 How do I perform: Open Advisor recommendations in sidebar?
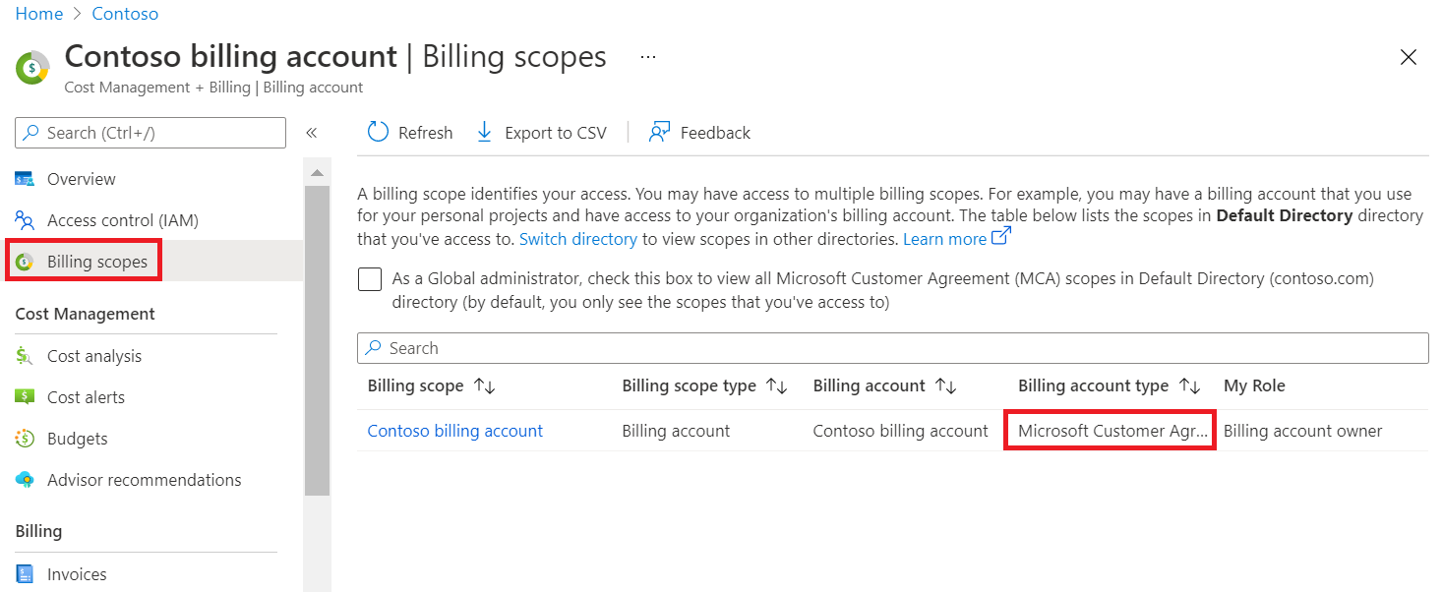pos(144,480)
